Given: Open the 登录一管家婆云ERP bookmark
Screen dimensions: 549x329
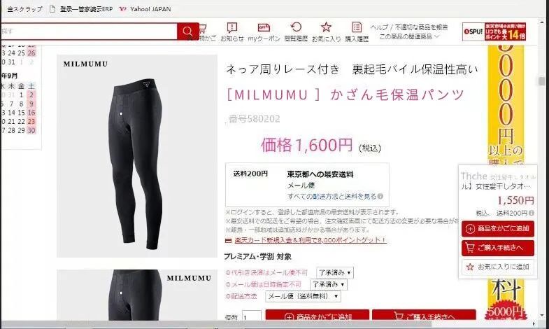Looking at the screenshot, I should [81, 9].
